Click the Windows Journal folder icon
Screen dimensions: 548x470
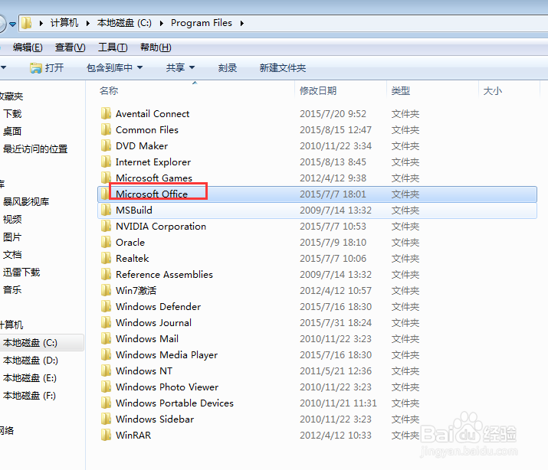[x=106, y=322]
